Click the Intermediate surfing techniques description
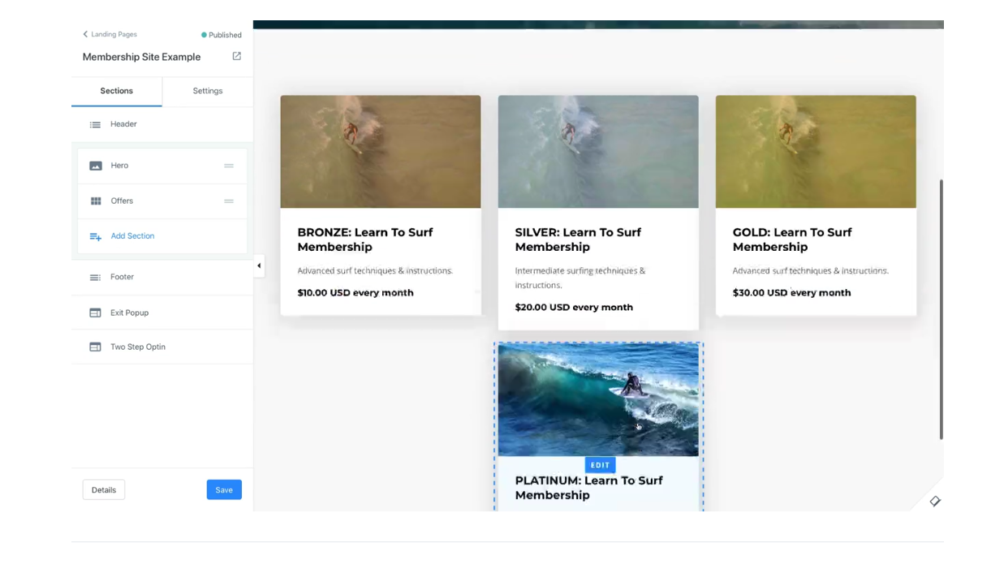Viewport: 991px width, 565px height. (x=580, y=278)
